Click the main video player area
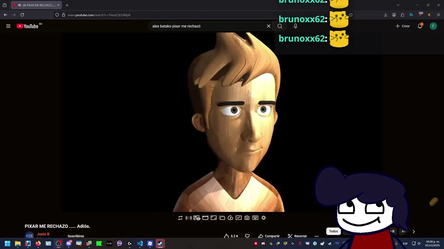This screenshot has height=249, width=444. click(223, 122)
